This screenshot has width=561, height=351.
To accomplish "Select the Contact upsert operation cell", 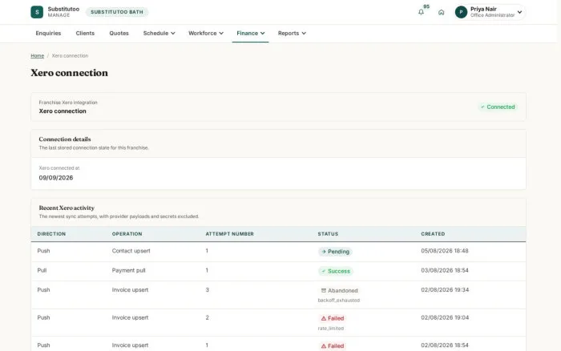I will click(x=131, y=251).
